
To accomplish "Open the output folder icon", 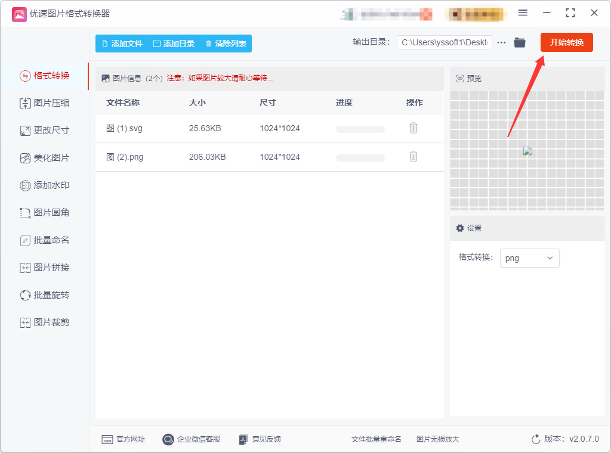I will (520, 42).
